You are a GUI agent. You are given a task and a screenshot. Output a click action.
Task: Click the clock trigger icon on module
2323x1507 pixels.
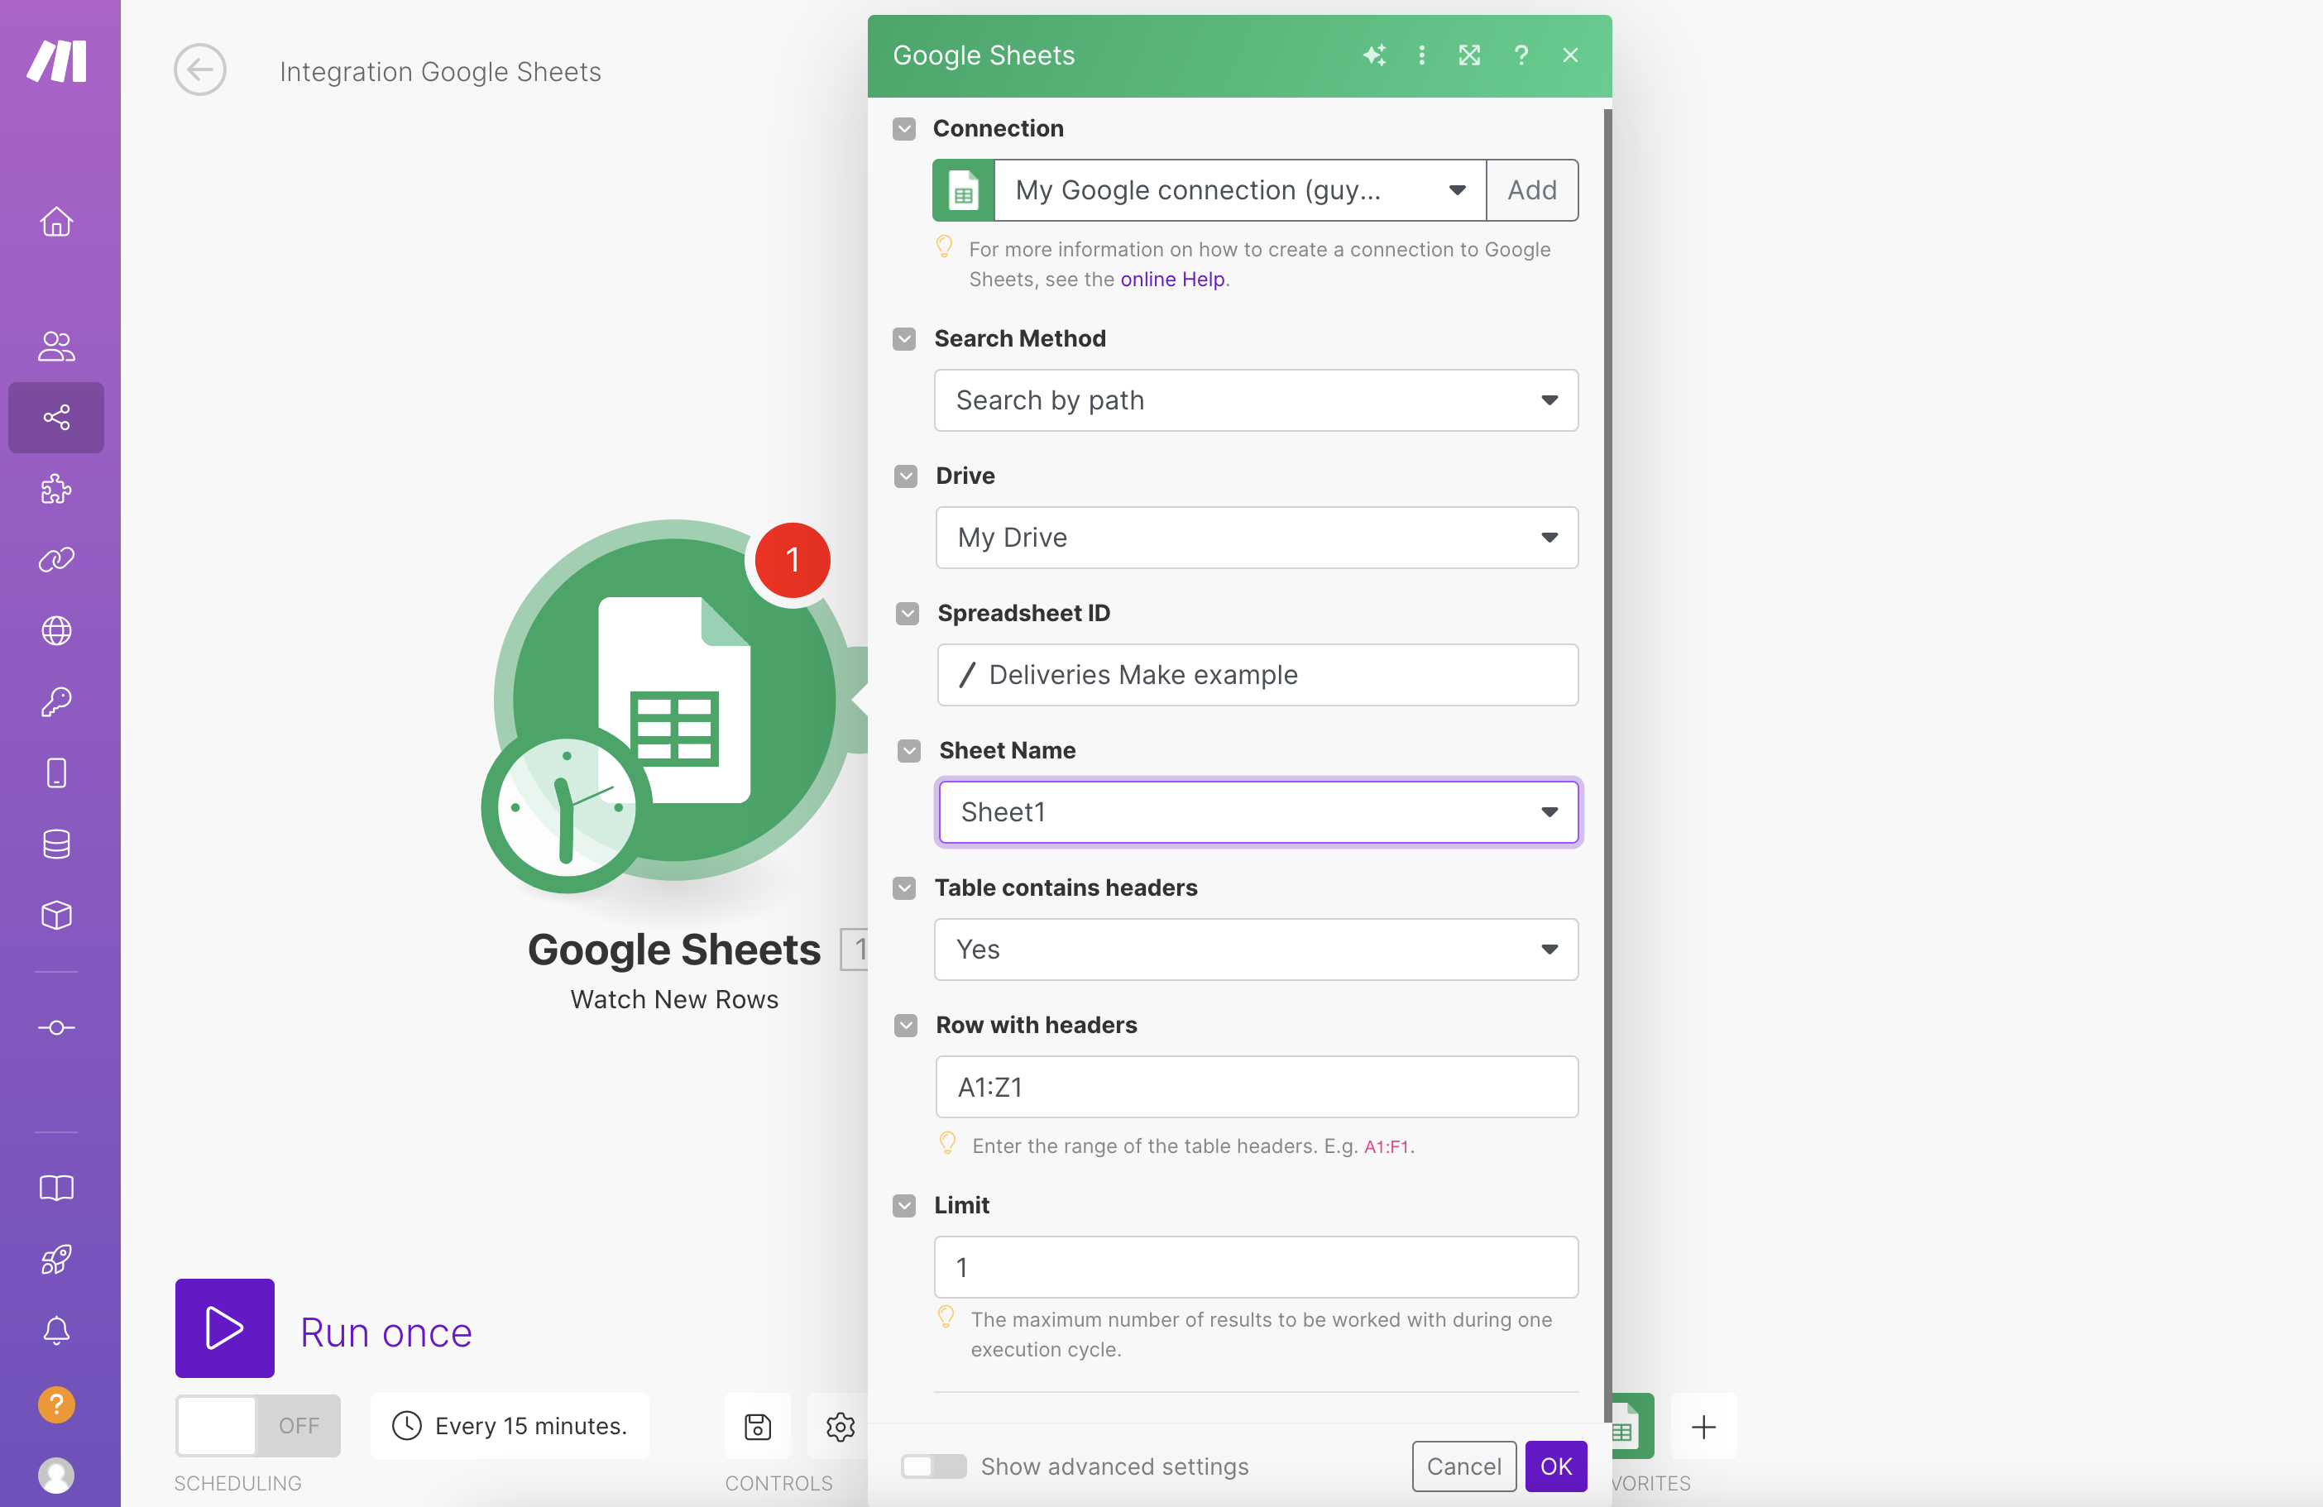pyautogui.click(x=566, y=807)
